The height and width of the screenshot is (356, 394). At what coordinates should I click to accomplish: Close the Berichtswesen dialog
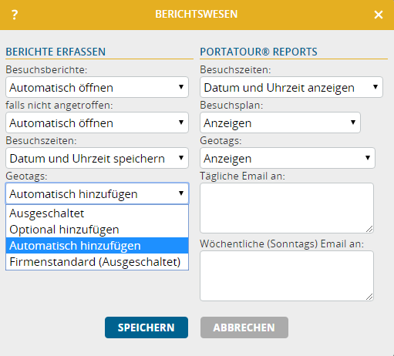pyautogui.click(x=379, y=15)
